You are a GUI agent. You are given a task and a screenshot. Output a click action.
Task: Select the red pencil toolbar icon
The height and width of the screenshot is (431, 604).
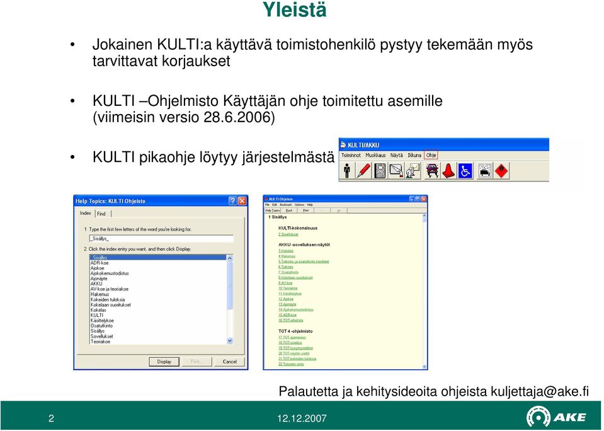(363, 171)
